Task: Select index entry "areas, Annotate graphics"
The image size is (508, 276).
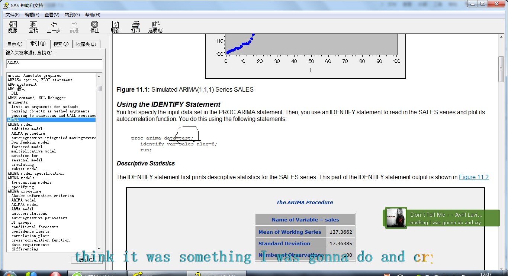Action: pyautogui.click(x=35, y=76)
